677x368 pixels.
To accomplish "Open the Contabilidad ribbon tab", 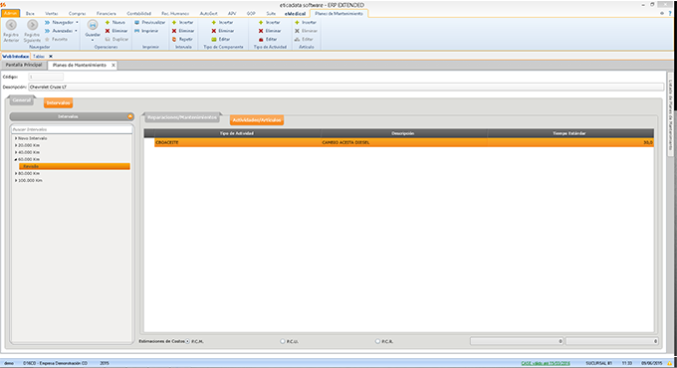I will [x=139, y=14].
